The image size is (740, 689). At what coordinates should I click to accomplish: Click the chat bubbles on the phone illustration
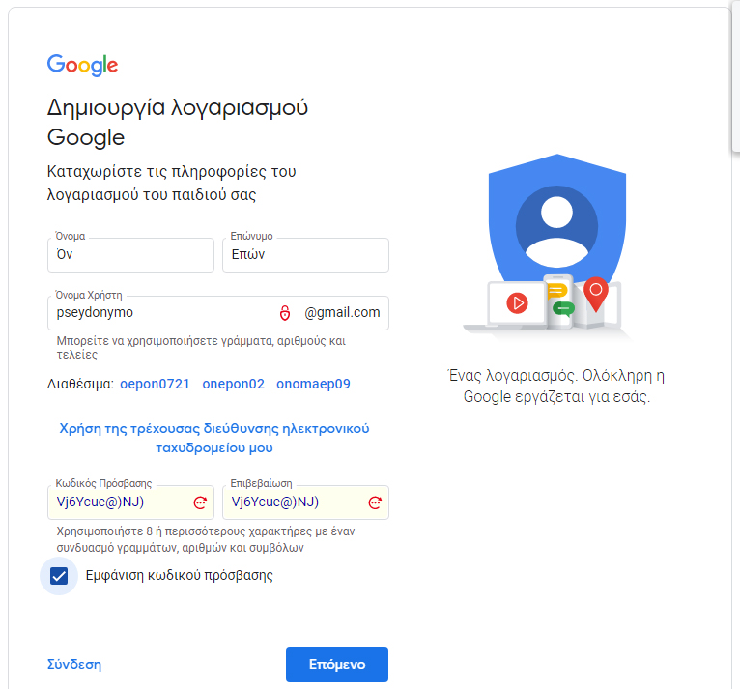pyautogui.click(x=560, y=299)
